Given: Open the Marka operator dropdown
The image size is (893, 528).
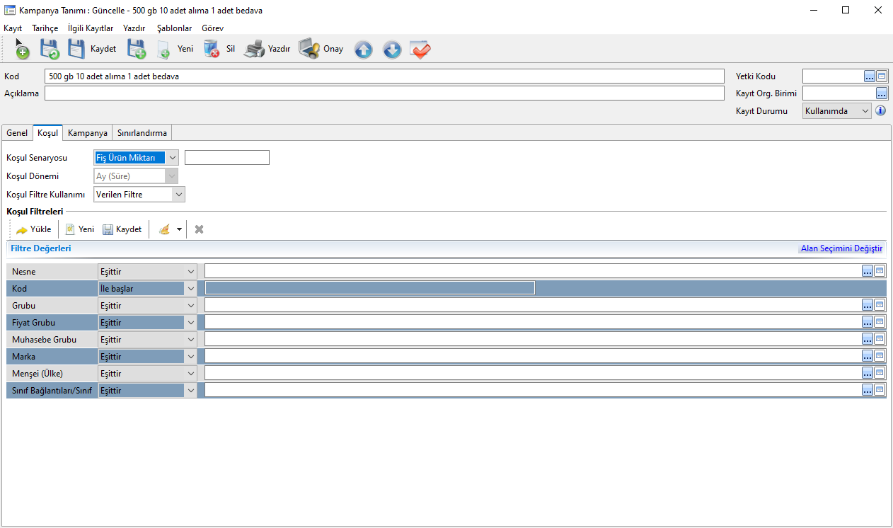Looking at the screenshot, I should [190, 357].
